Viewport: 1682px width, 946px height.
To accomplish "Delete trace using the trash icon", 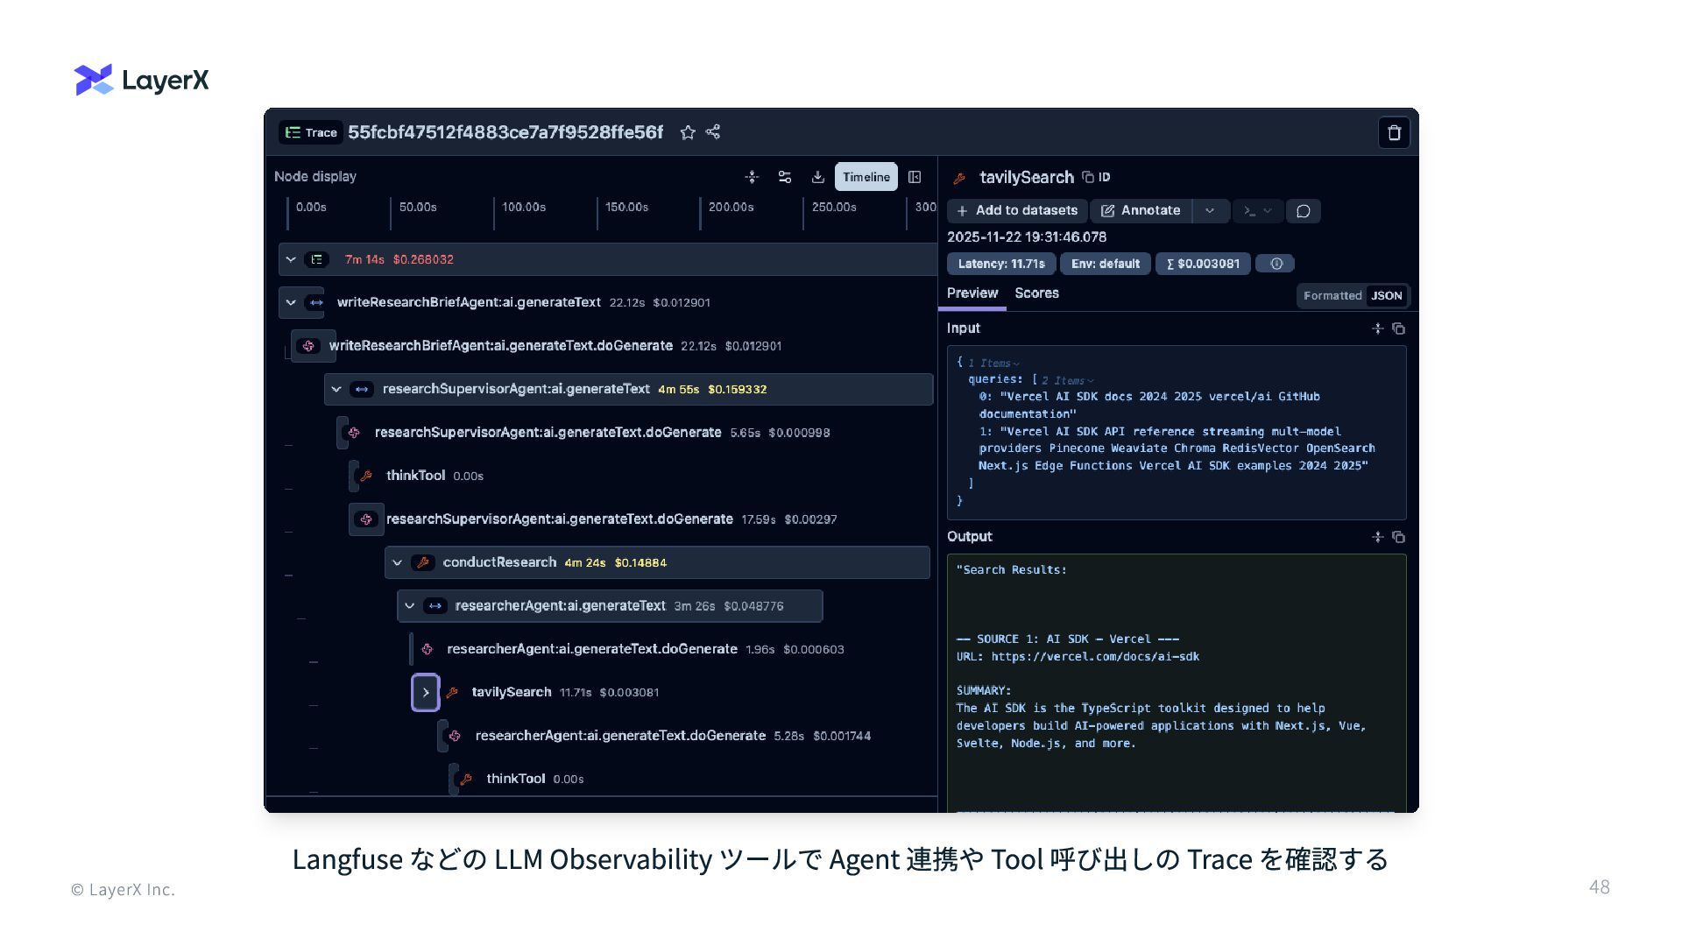I will coord(1394,133).
